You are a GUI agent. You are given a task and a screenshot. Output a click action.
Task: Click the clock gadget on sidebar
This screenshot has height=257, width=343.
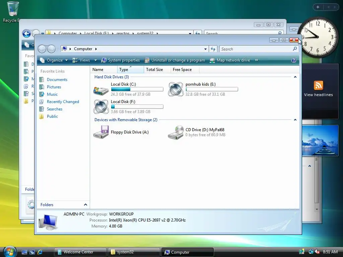(318, 37)
